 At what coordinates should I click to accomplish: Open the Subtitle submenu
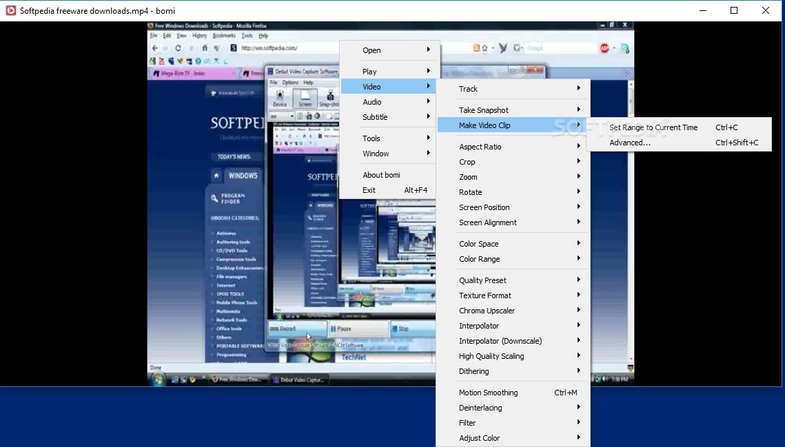coord(389,117)
